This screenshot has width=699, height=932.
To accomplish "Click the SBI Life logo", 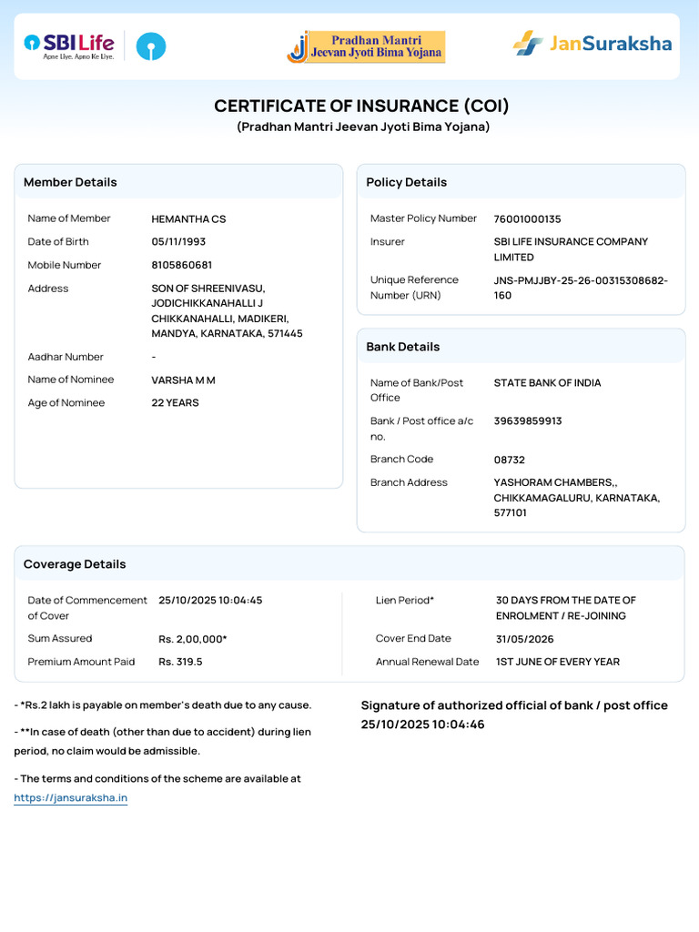I will 69,46.
